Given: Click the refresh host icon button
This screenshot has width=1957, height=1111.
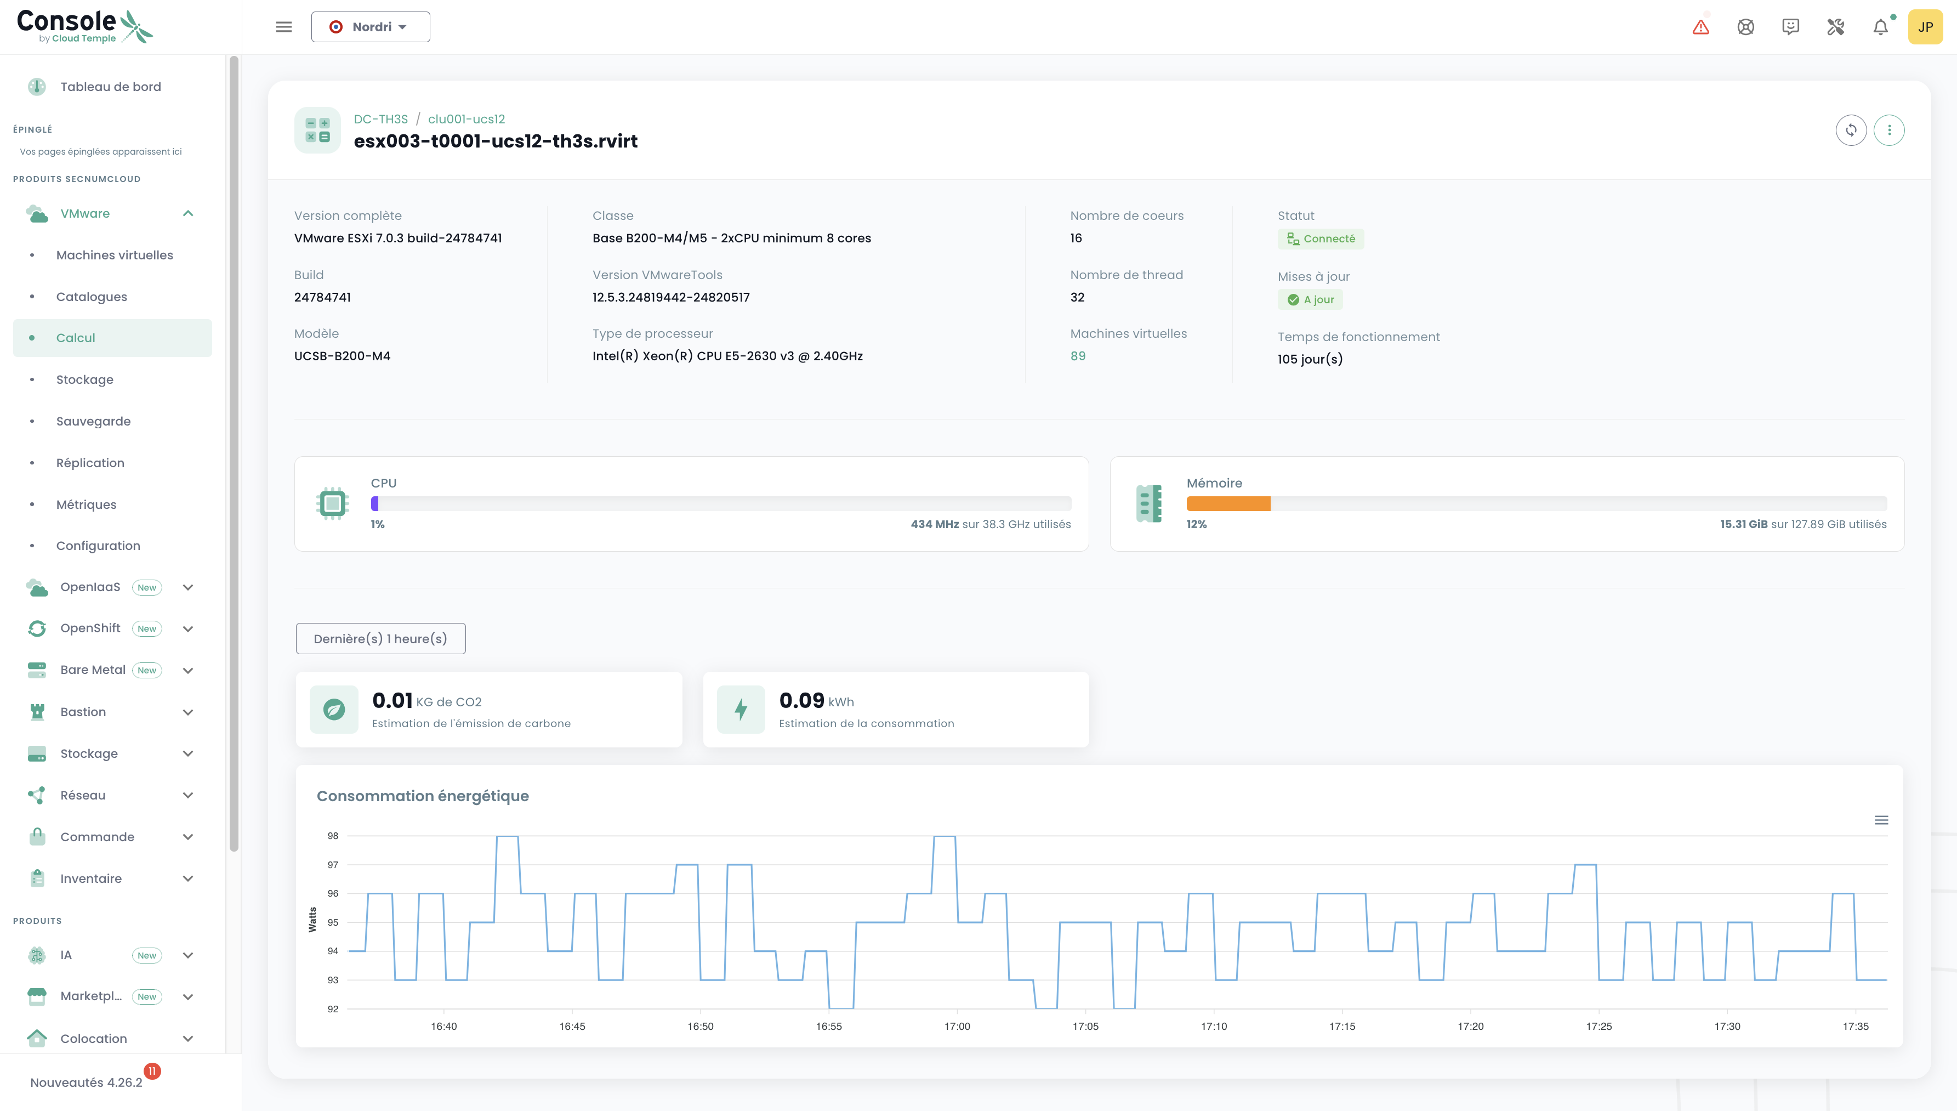Looking at the screenshot, I should pos(1851,131).
